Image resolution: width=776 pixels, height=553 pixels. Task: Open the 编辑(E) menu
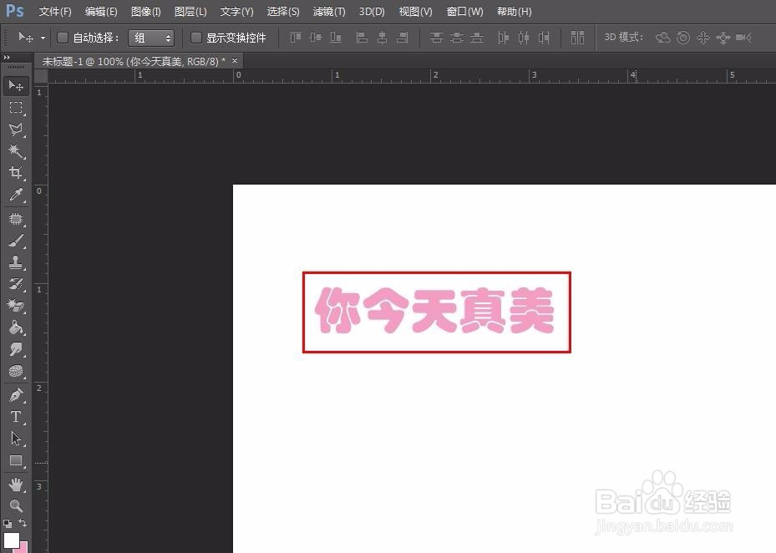101,12
